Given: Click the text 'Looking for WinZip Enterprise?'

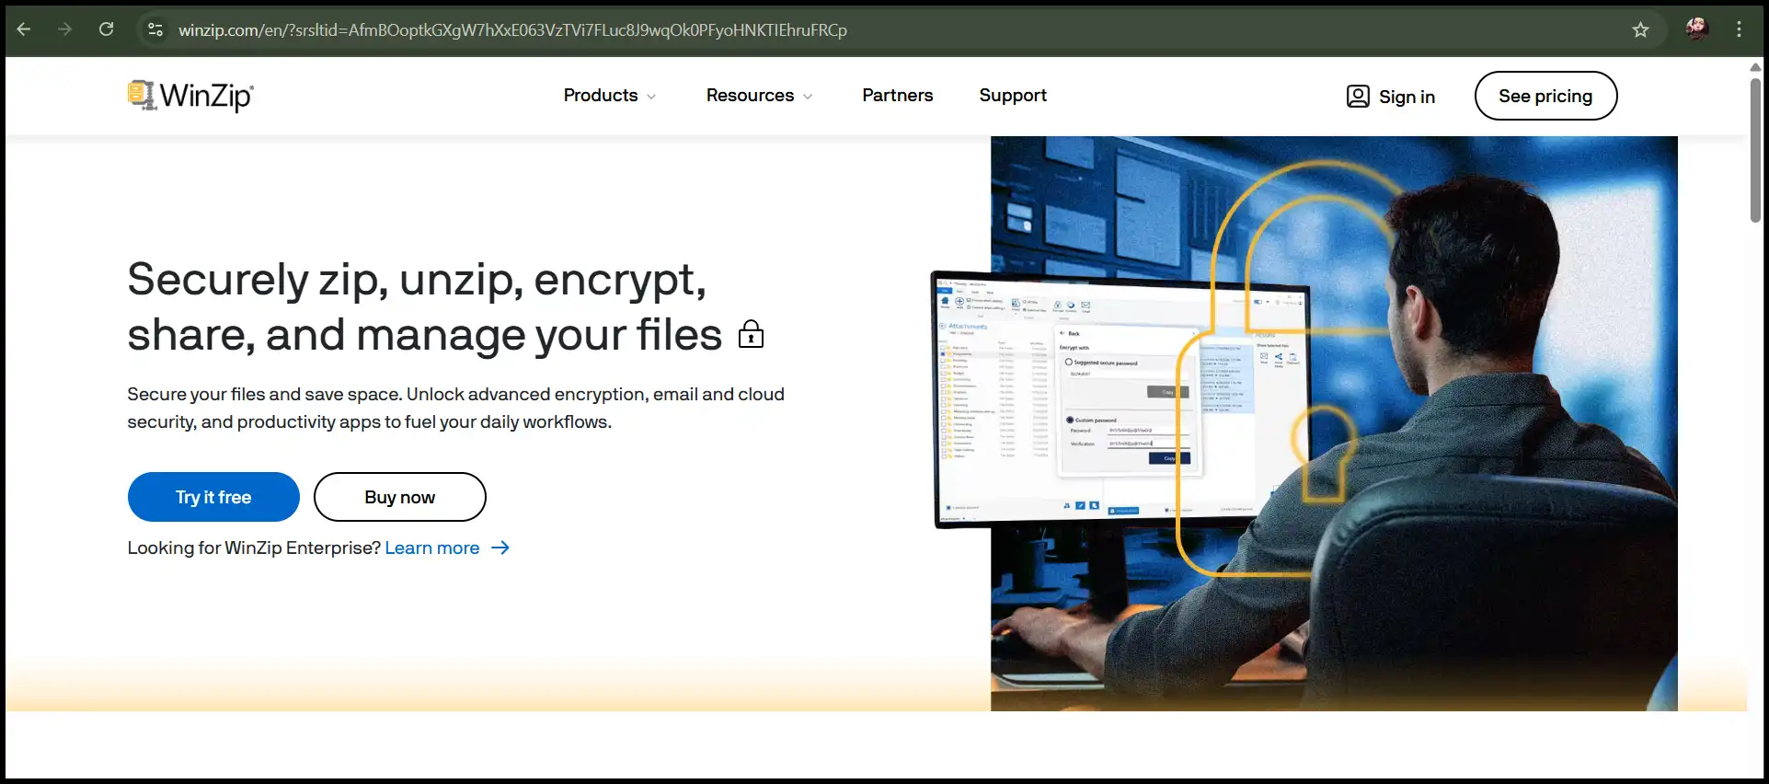Looking at the screenshot, I should click(254, 548).
